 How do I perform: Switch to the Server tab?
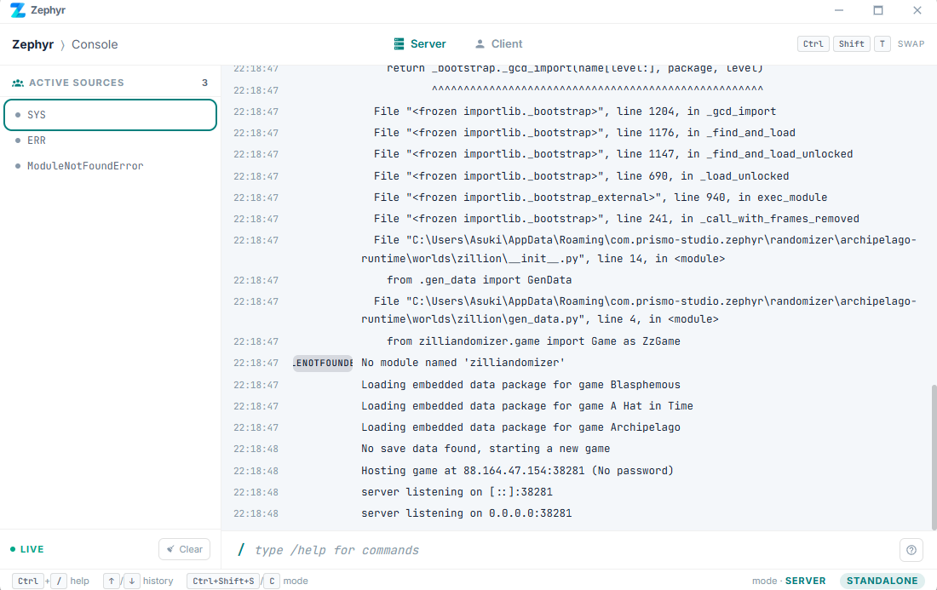pyautogui.click(x=420, y=44)
